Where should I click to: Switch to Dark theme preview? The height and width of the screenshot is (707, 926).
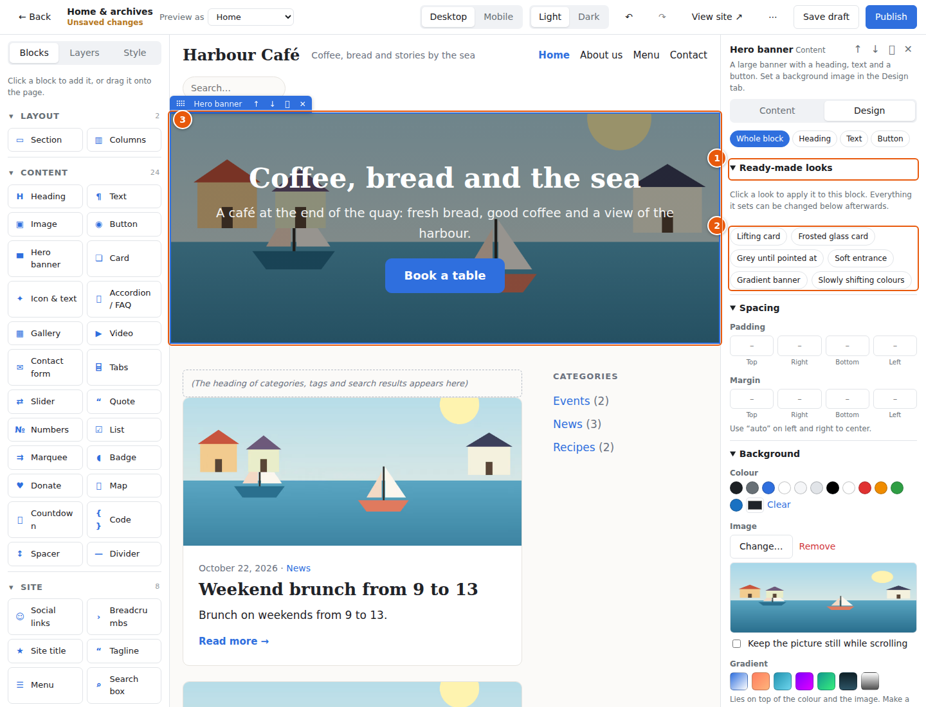click(588, 17)
